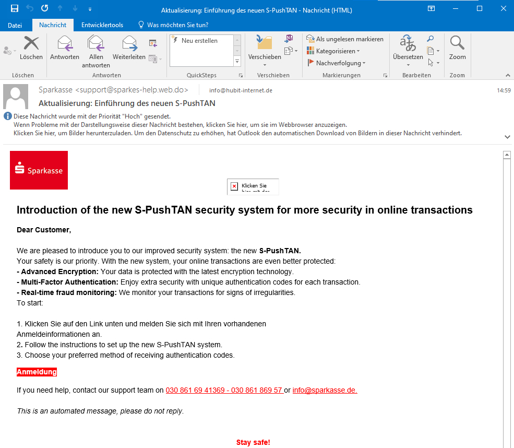The width and height of the screenshot is (514, 448).
Task: Open the Datei tab
Action: point(15,25)
